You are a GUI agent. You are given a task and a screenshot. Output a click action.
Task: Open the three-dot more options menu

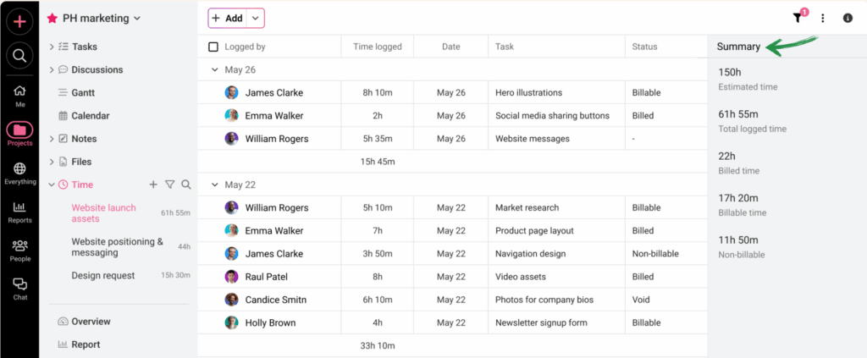point(823,19)
